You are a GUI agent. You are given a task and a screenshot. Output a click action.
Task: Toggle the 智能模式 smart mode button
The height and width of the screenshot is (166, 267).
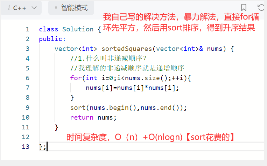(x=71, y=8)
